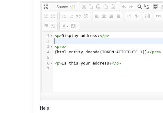Collapse the pre block on line 3
The image size is (163, 113).
click(x=52, y=47)
